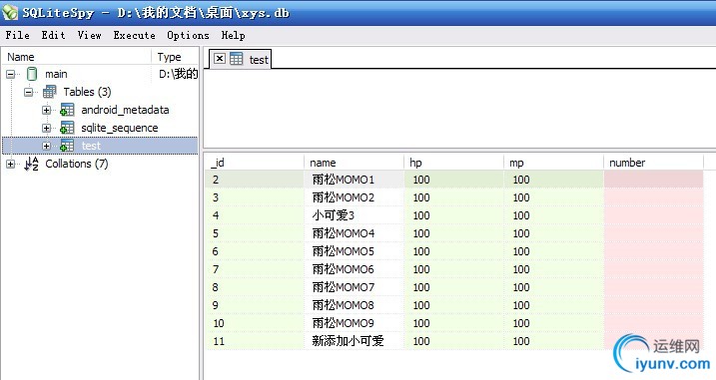Click the main database cylinder icon
716x380 pixels.
pos(32,74)
